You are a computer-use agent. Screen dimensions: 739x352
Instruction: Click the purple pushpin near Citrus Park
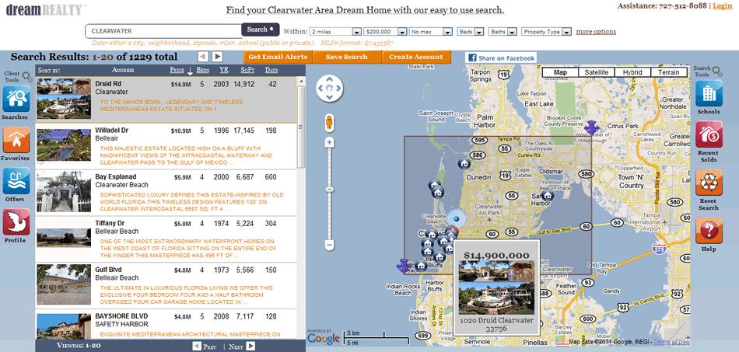pos(591,127)
